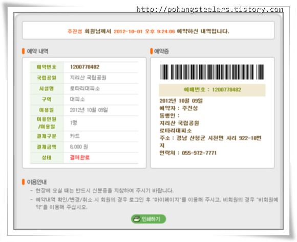Image resolution: width=297 pixels, height=242 pixels.
Task: Click the pohangsteelers.tistory.com URL text
Action: point(209,10)
